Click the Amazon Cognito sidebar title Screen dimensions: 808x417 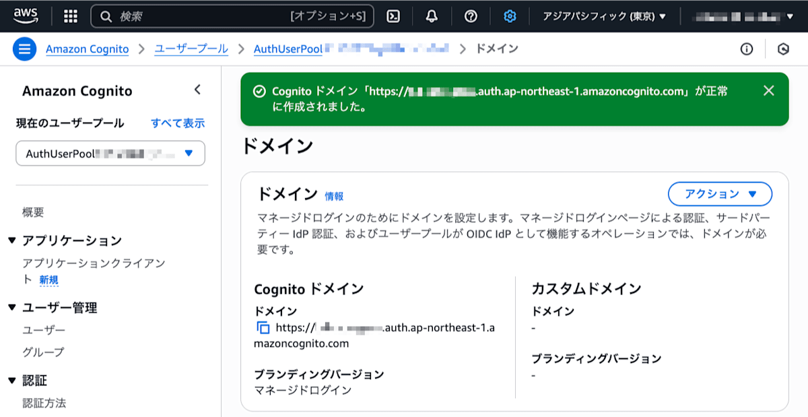(x=77, y=91)
